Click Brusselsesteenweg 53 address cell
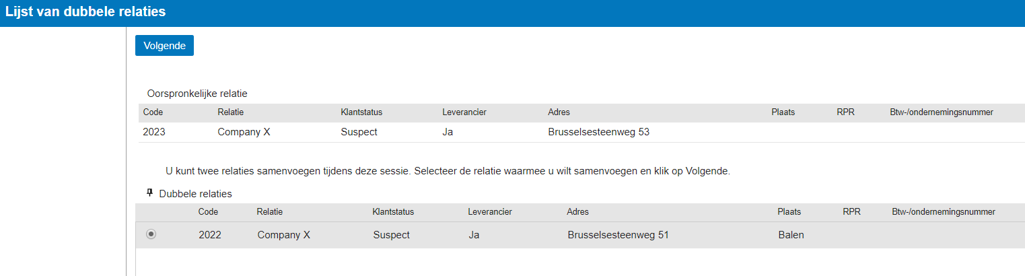Image resolution: width=1025 pixels, height=276 pixels. click(x=599, y=132)
